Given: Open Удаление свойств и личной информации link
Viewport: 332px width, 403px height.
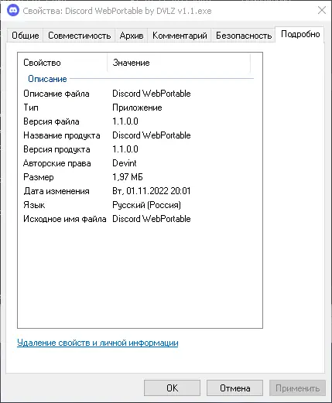Looking at the screenshot, I should tap(98, 343).
